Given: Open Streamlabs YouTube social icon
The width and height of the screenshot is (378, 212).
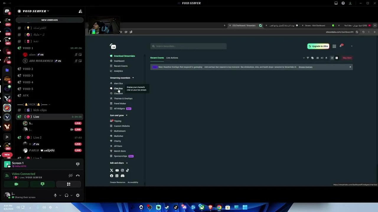Looking at the screenshot, I should 117,170.
